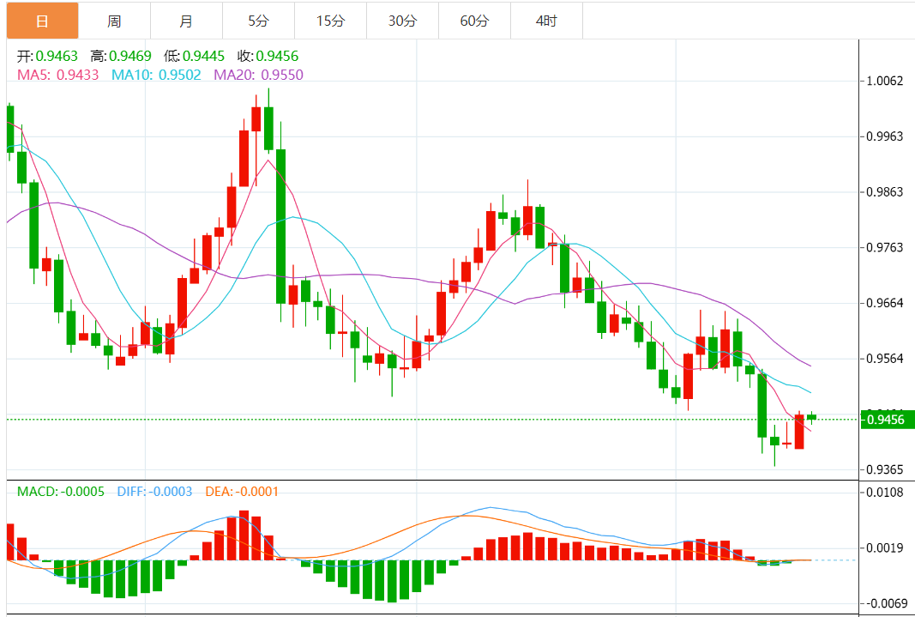Viewport: 915px width, 617px height.
Task: Click the 0.9664 price axis label
Action: [887, 303]
